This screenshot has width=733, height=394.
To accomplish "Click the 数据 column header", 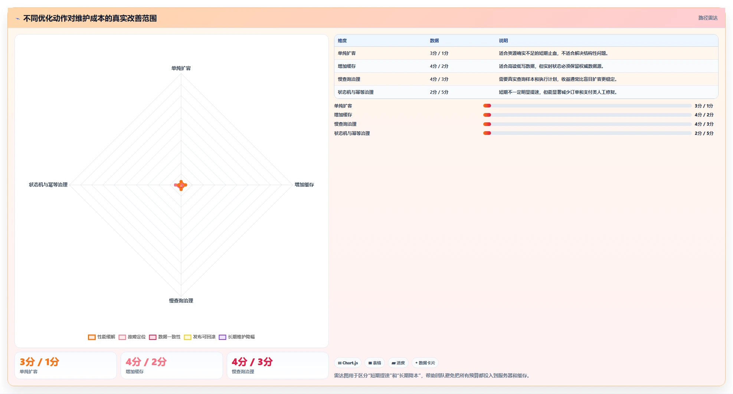I will (x=434, y=41).
